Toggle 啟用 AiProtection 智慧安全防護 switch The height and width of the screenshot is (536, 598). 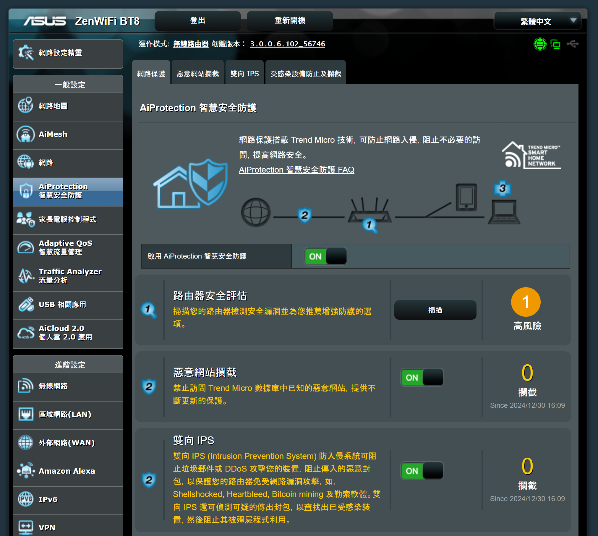[x=325, y=256]
